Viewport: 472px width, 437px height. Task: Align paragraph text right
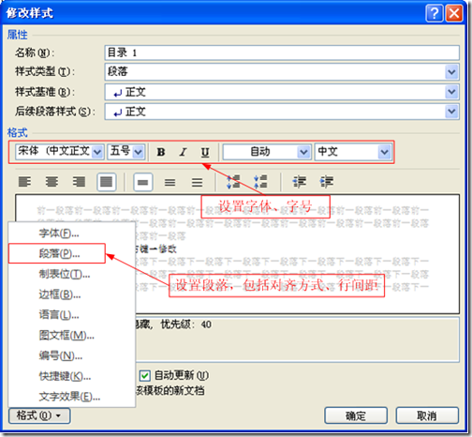[x=79, y=182]
